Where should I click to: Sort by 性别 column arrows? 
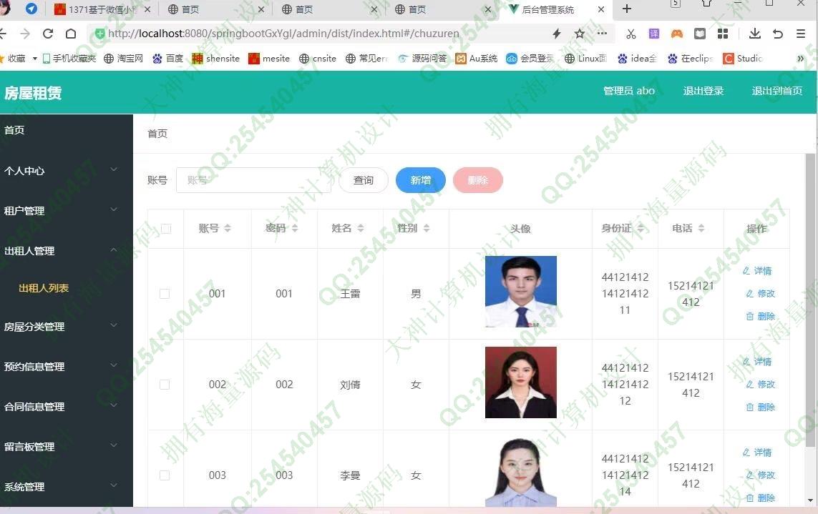(x=427, y=228)
